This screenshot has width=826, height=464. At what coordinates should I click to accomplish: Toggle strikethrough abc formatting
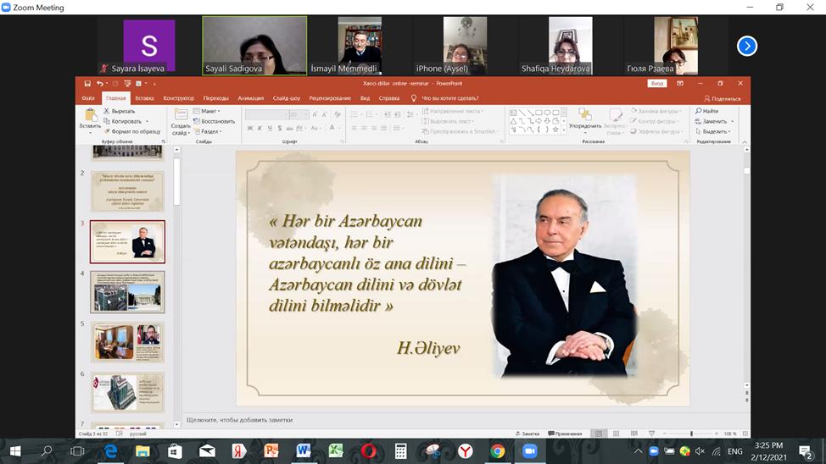[289, 129]
